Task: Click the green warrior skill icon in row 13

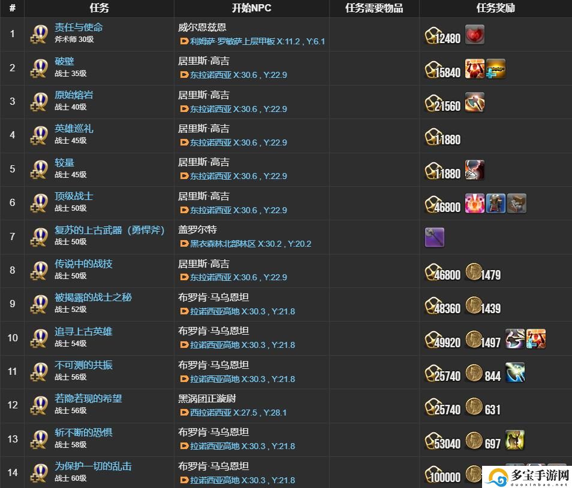Action: (515, 440)
